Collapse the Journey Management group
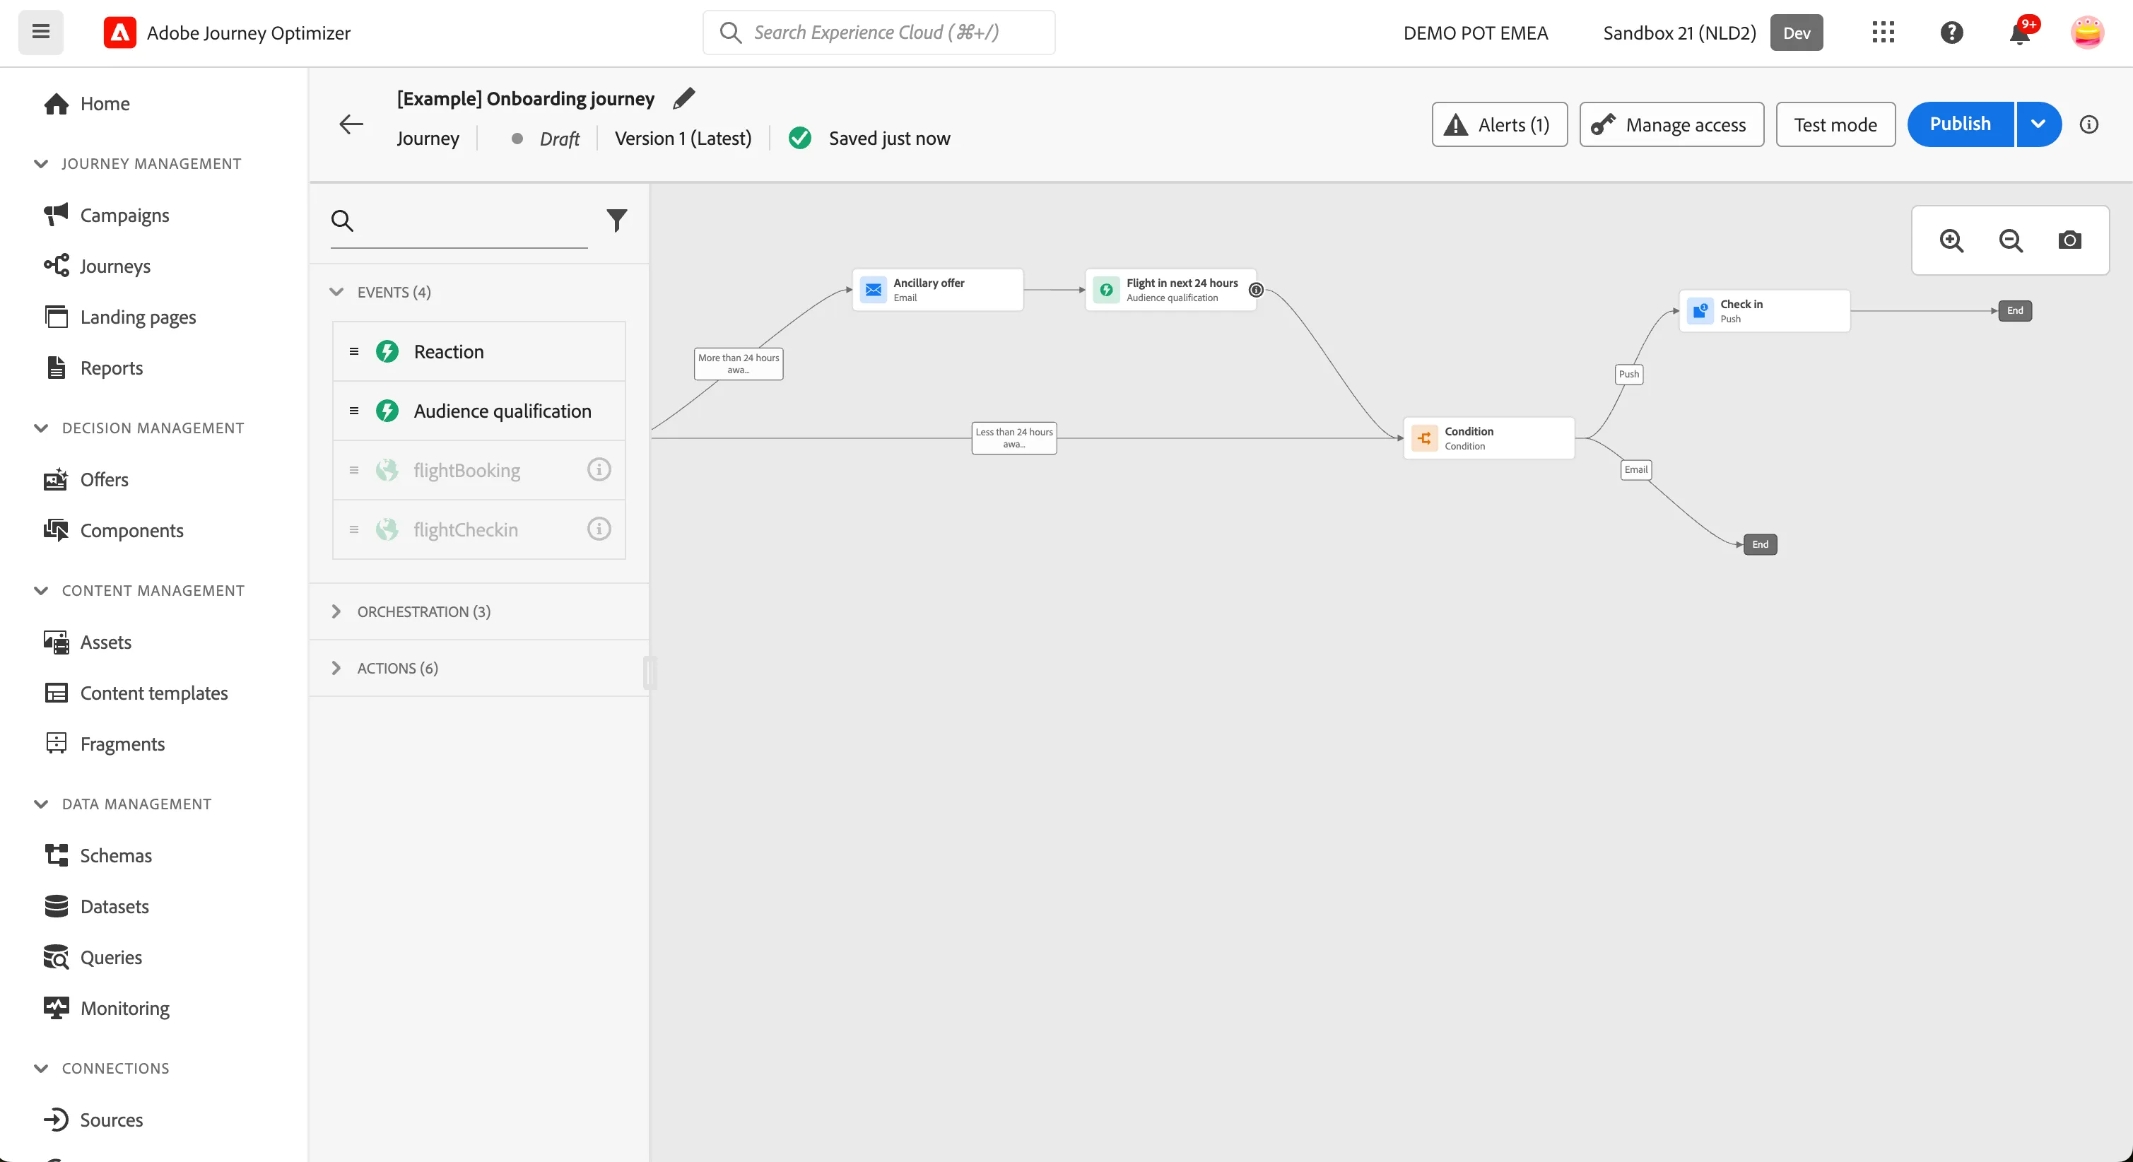Image resolution: width=2133 pixels, height=1162 pixels. pos(40,163)
